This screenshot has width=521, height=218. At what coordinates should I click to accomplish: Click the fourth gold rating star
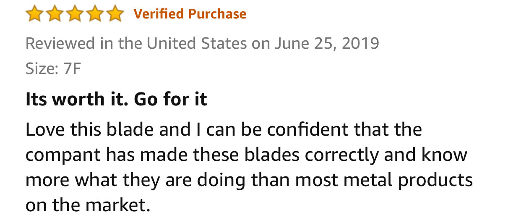[x=95, y=14]
